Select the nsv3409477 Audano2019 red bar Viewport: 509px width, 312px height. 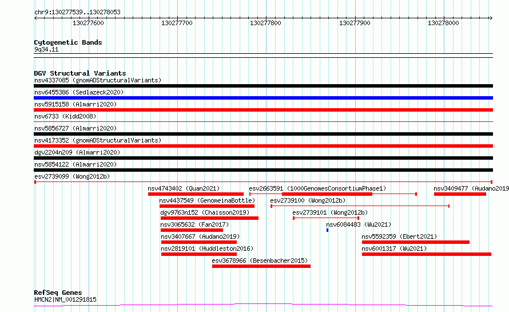tap(460, 194)
